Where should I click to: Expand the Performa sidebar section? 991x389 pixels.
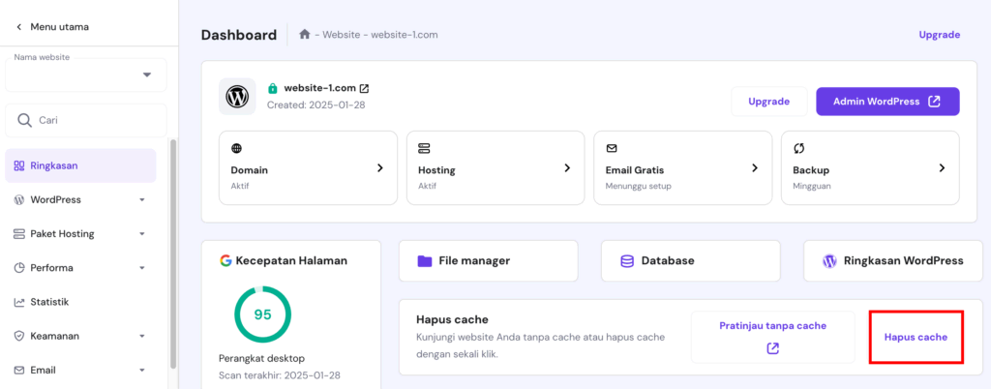[141, 268]
